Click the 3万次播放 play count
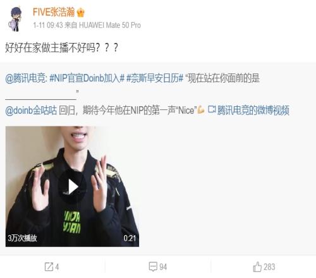The image size is (316, 278). (22, 238)
